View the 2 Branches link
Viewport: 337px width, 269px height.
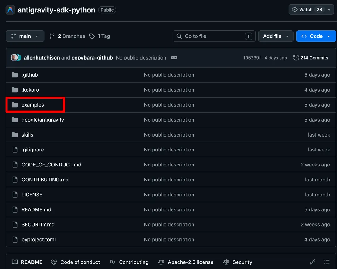67,36
